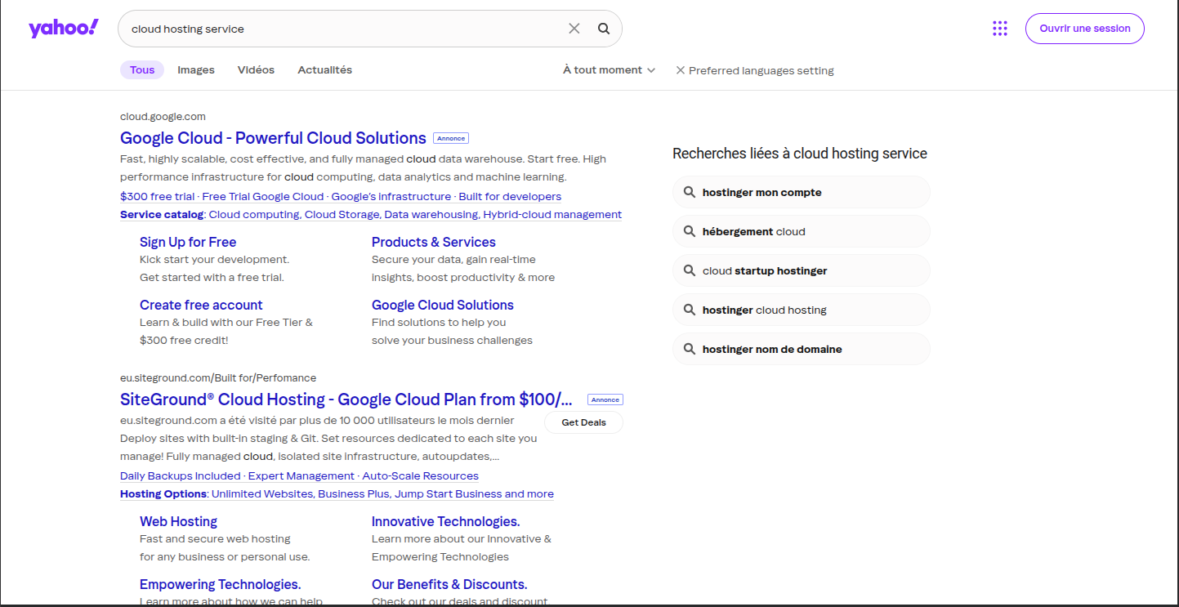Switch to the Vidéos tab
Image resolution: width=1179 pixels, height=607 pixels.
tap(256, 70)
